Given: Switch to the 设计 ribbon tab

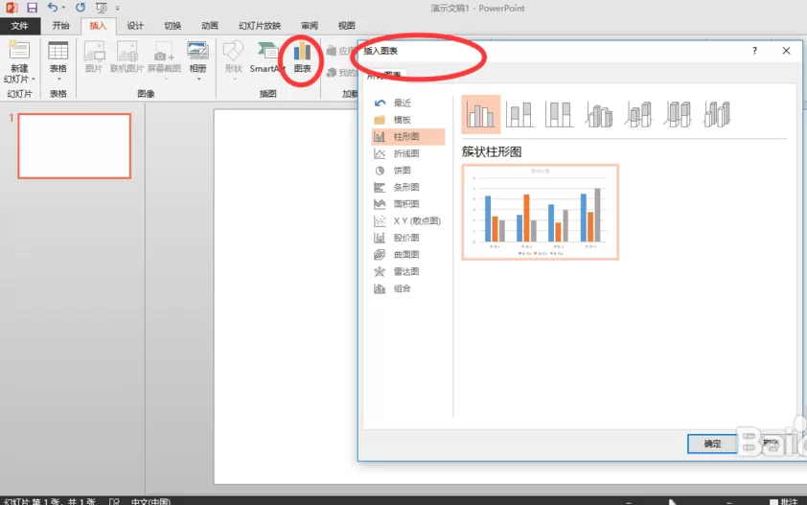Looking at the screenshot, I should [135, 26].
